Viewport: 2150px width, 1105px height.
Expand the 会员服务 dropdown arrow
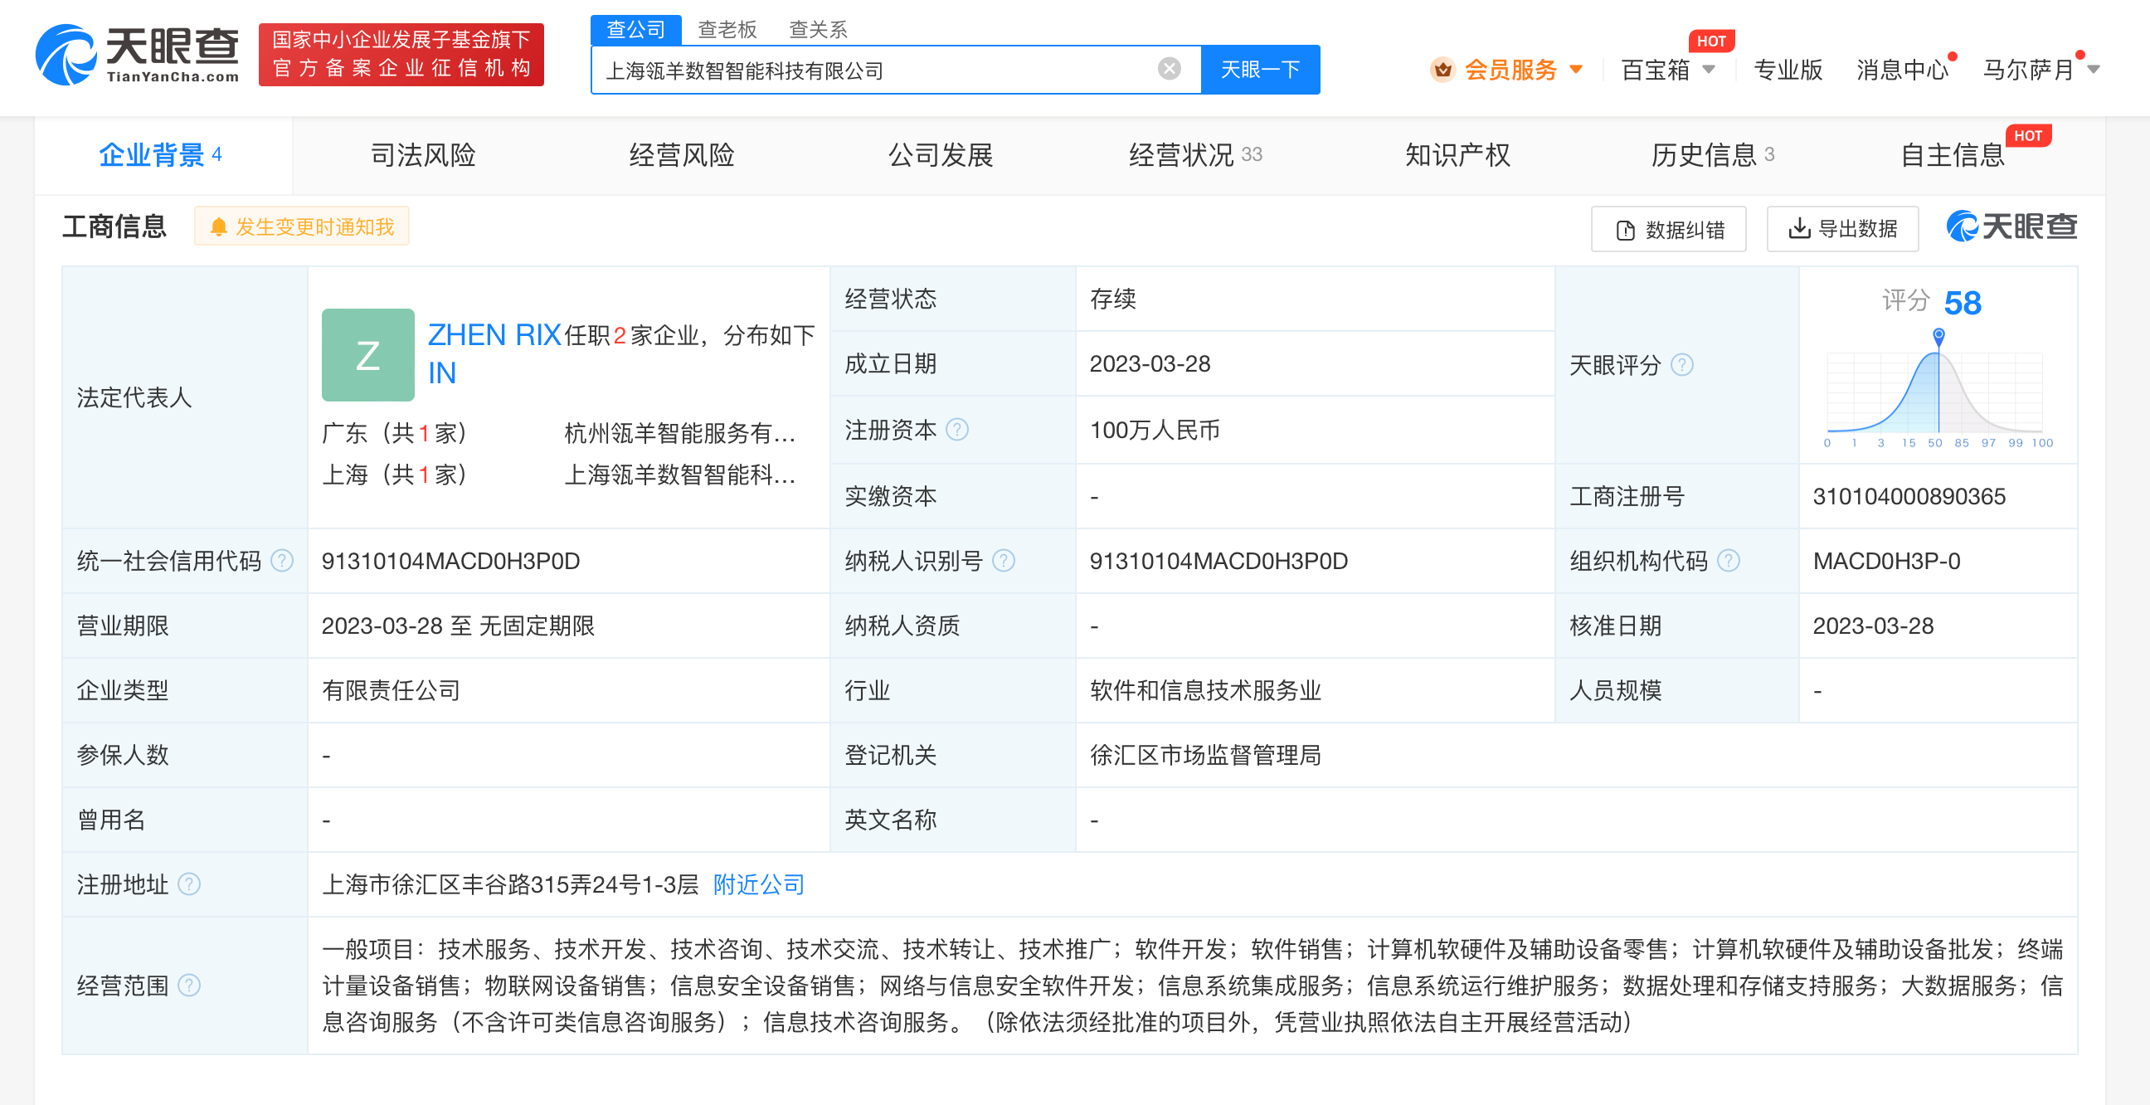pos(1576,70)
